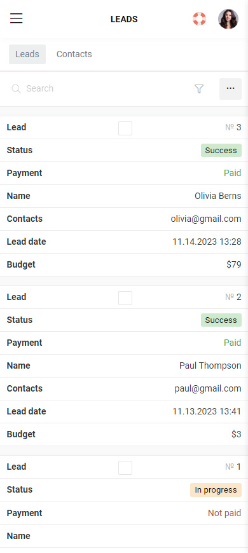This screenshot has width=248, height=553.
Task: Switch to the Contacts tab
Action: click(74, 54)
